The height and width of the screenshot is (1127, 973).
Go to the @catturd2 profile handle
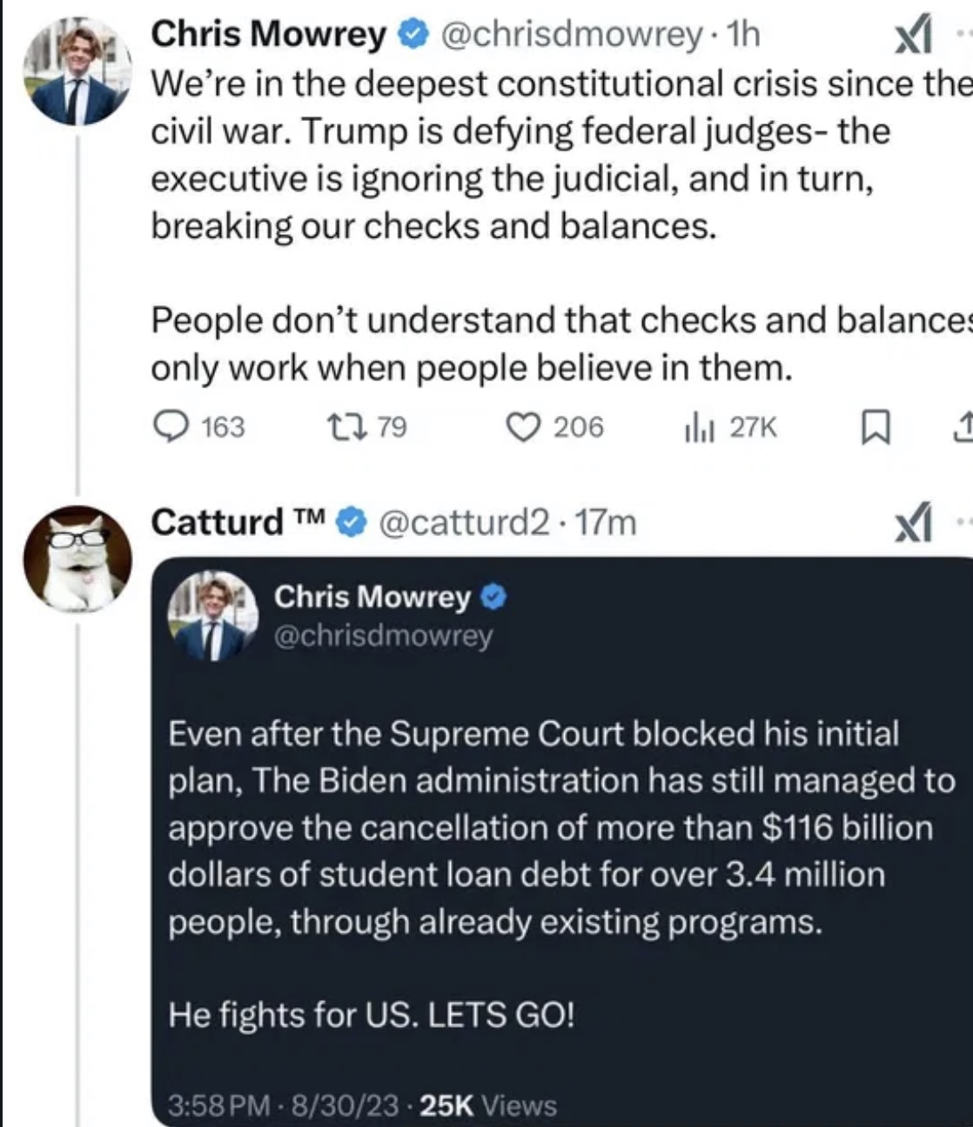point(464,522)
